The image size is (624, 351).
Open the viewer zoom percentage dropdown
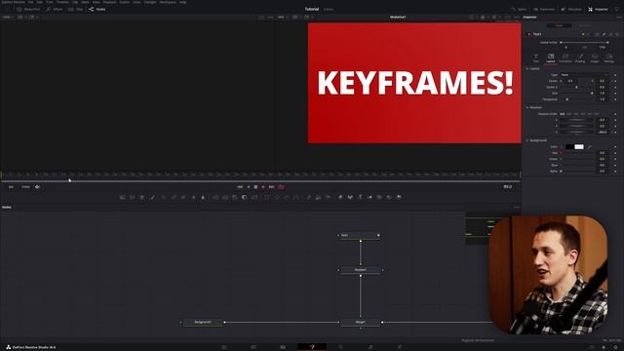click(282, 18)
